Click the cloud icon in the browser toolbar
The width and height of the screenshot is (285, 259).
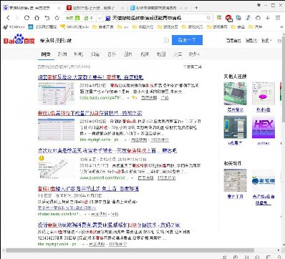[258, 18]
